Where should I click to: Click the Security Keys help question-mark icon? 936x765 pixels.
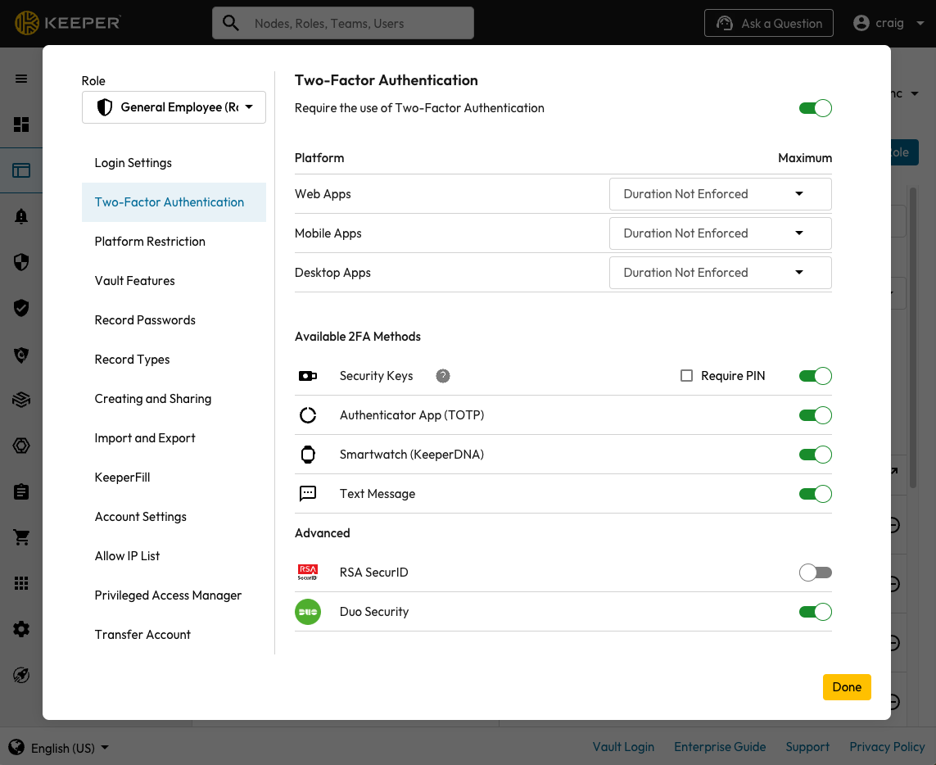pyautogui.click(x=443, y=376)
